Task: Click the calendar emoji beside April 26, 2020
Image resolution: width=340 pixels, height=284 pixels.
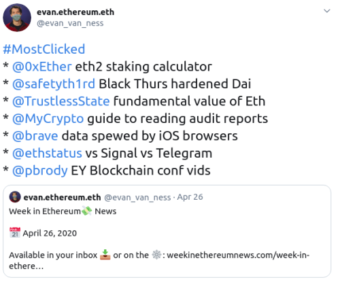Action: [15, 232]
